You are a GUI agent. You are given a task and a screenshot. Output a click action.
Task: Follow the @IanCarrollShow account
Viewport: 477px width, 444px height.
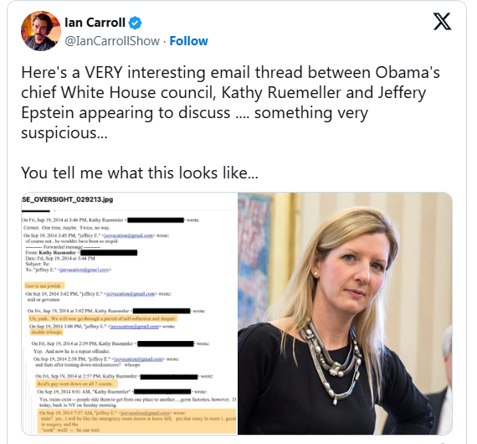tap(188, 41)
